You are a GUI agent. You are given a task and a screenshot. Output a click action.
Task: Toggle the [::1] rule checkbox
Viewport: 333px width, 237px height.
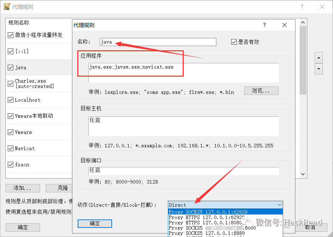pyautogui.click(x=11, y=51)
